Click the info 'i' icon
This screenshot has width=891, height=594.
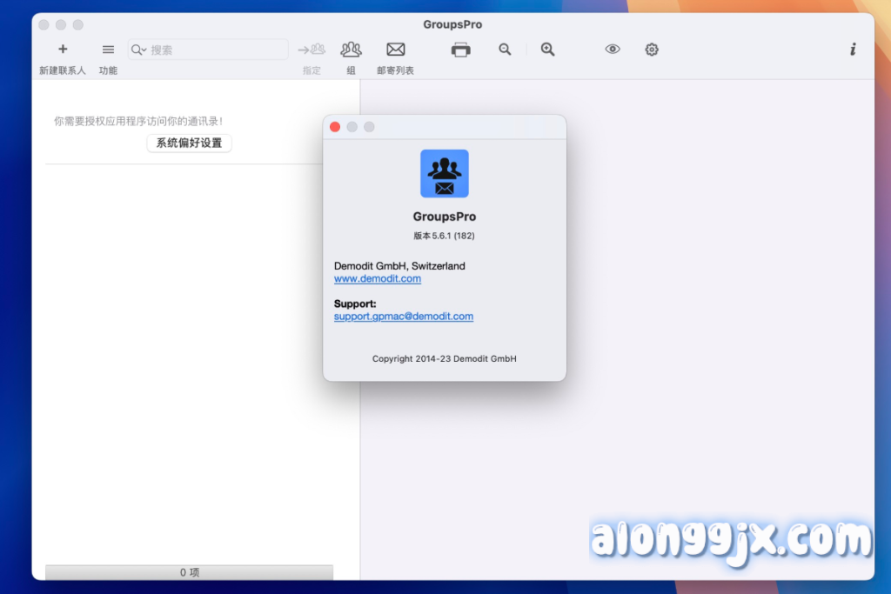pos(853,50)
